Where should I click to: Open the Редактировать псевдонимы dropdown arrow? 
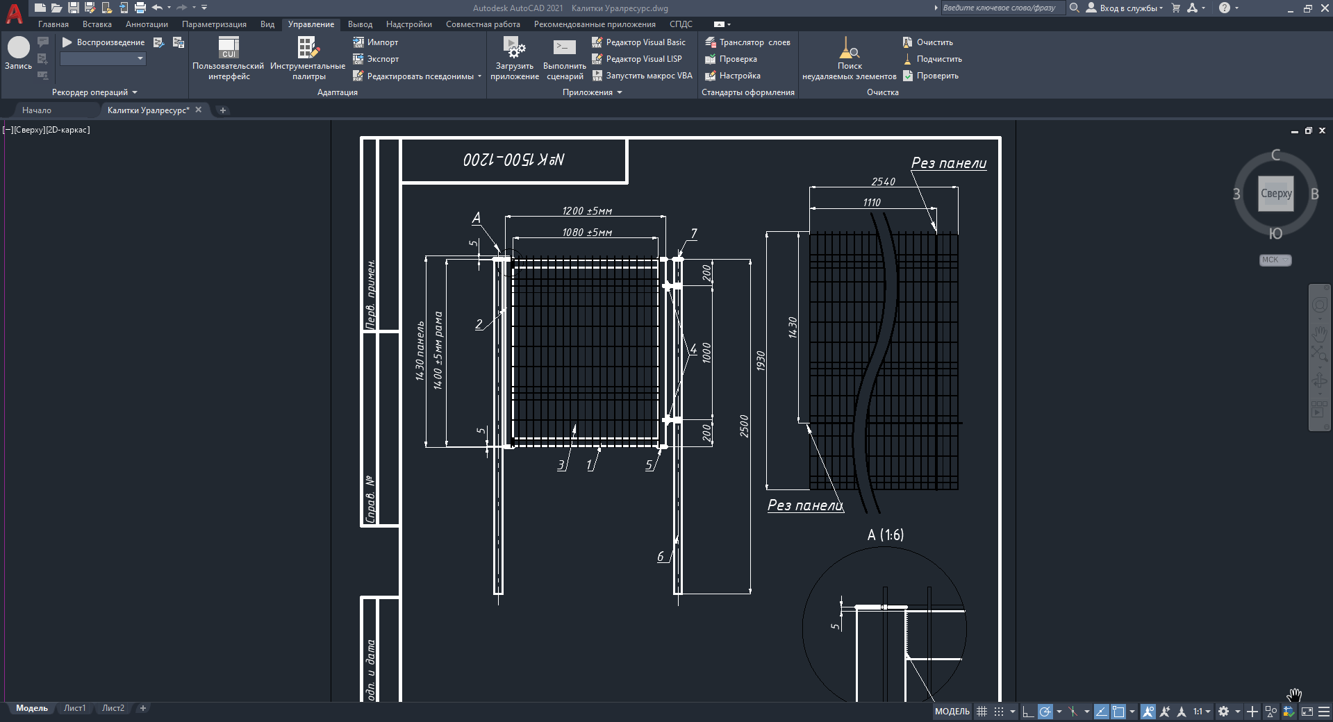click(479, 76)
